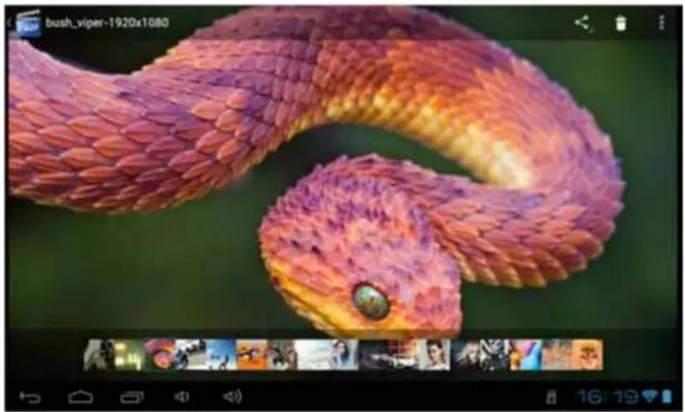Tap the Android home button
Screen dimensions: 685x412
point(81,397)
